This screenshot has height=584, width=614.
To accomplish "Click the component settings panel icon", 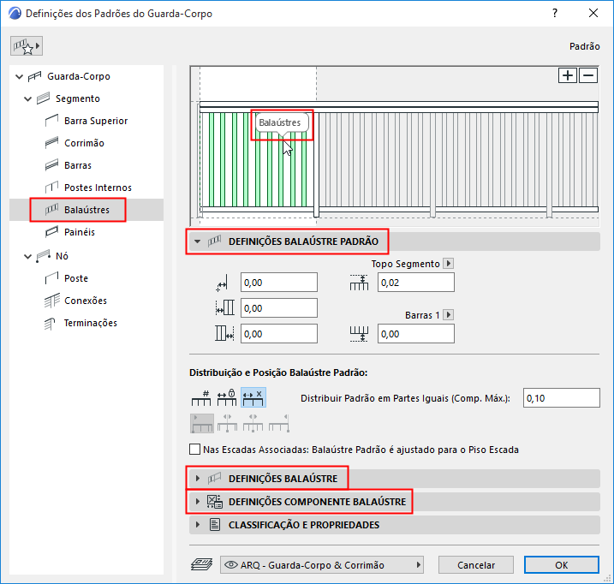I will (215, 502).
